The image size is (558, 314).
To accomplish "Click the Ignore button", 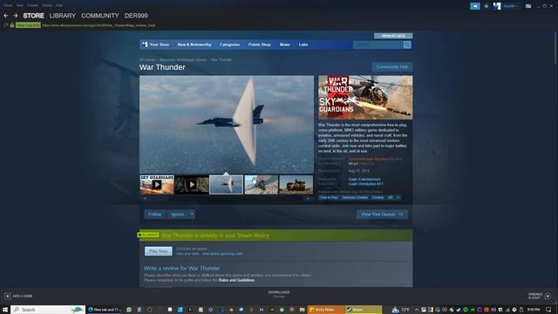I will tap(177, 215).
